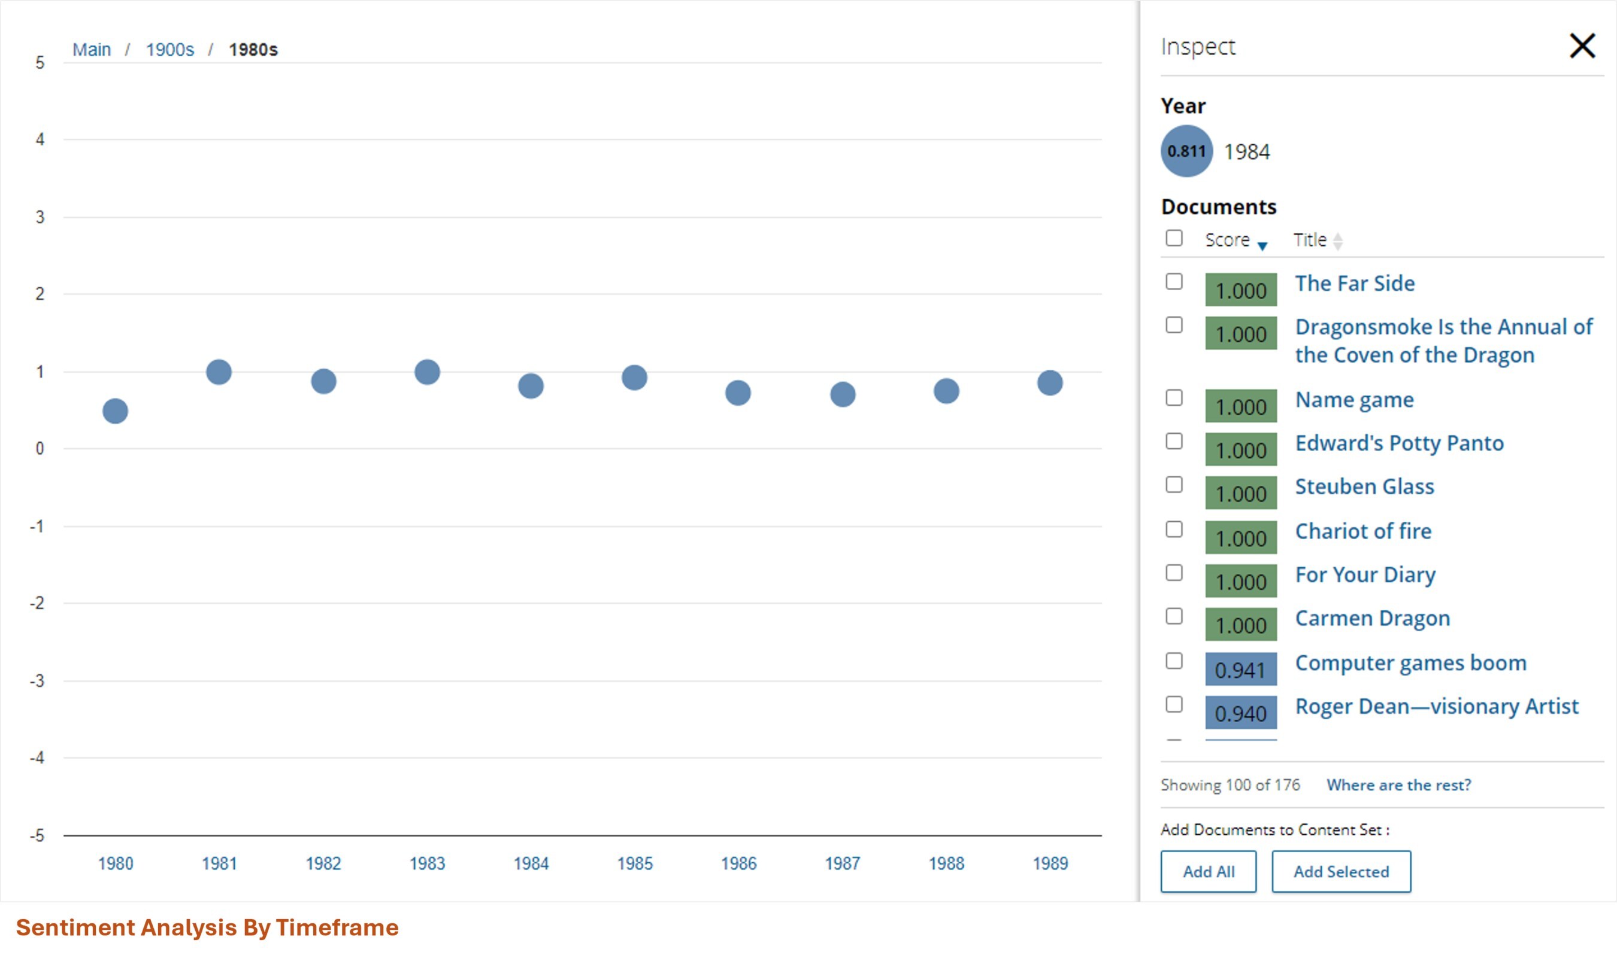Check the select-all documents checkbox
The height and width of the screenshot is (958, 1617).
coord(1174,238)
